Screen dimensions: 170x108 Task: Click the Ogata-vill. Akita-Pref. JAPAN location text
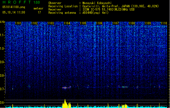(121, 6)
